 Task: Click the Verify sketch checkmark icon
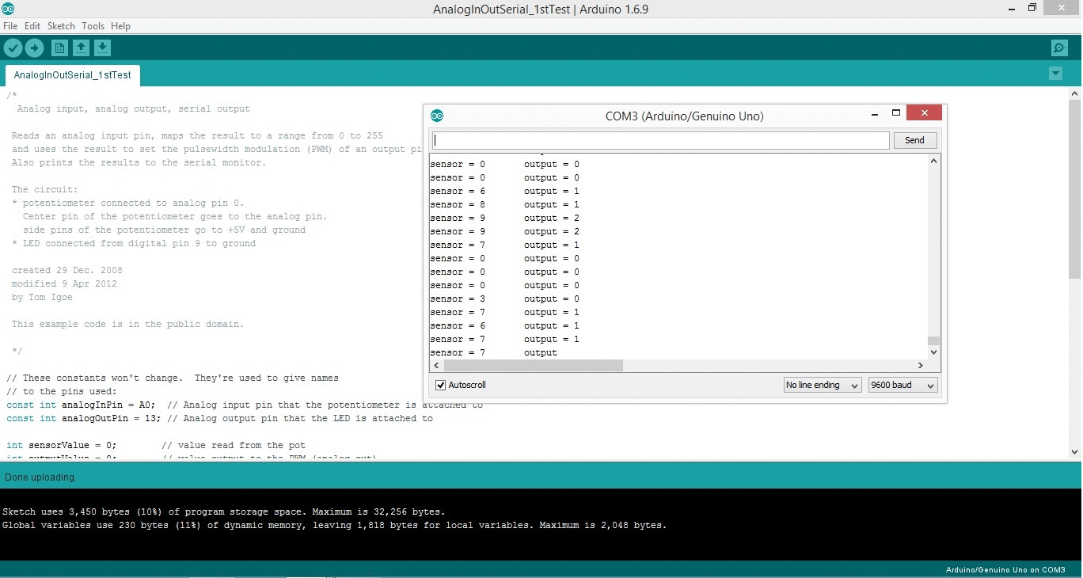coord(13,48)
